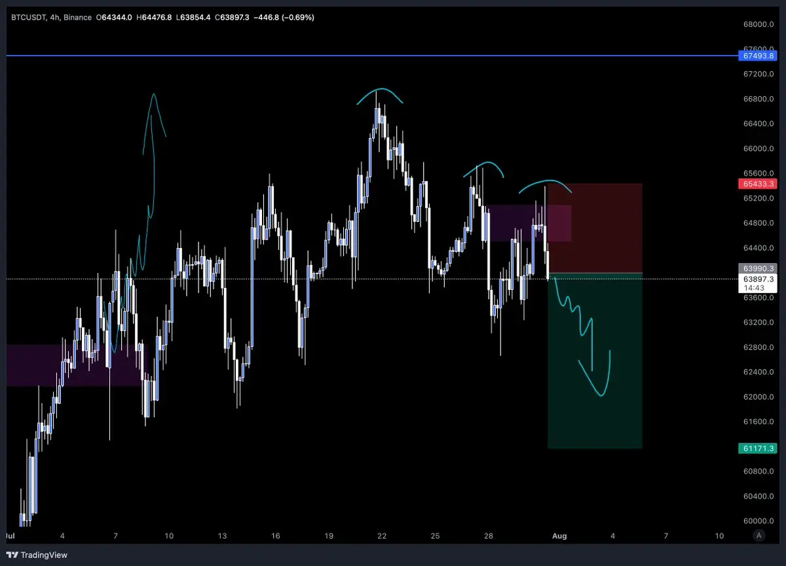Click the 16 date on time axis
This screenshot has width=786, height=566.
(276, 536)
